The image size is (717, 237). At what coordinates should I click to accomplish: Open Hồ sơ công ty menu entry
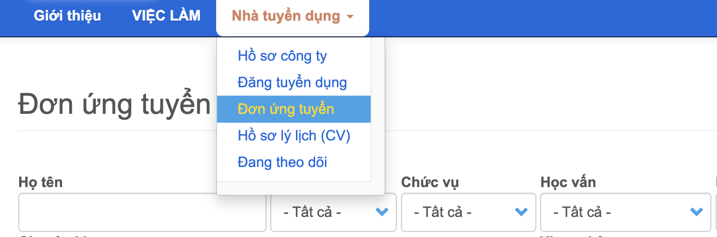pos(282,56)
